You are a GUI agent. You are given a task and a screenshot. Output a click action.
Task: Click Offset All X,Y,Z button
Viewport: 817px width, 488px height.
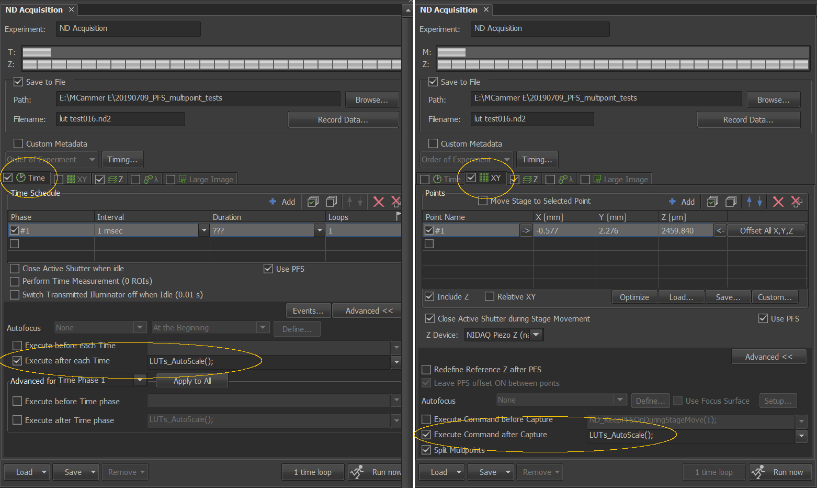coord(766,230)
